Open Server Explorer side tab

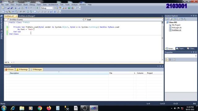(1, 22)
